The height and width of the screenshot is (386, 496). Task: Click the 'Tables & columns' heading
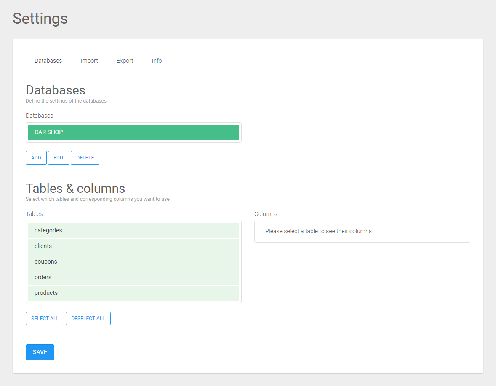tap(75, 188)
